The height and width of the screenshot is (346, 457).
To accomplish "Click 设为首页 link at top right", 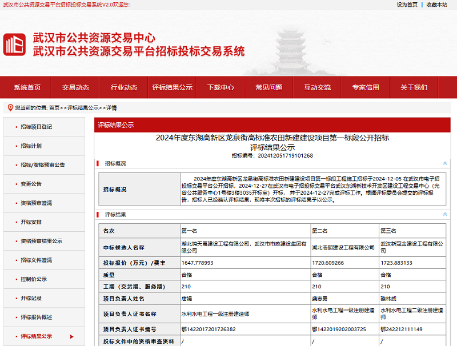I will coord(407,5).
